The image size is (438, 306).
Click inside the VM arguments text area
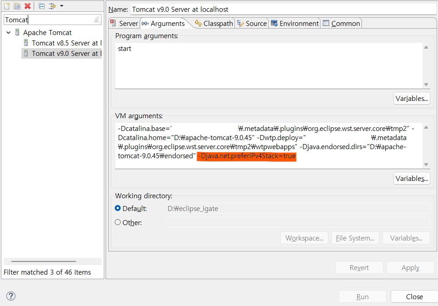click(x=269, y=145)
